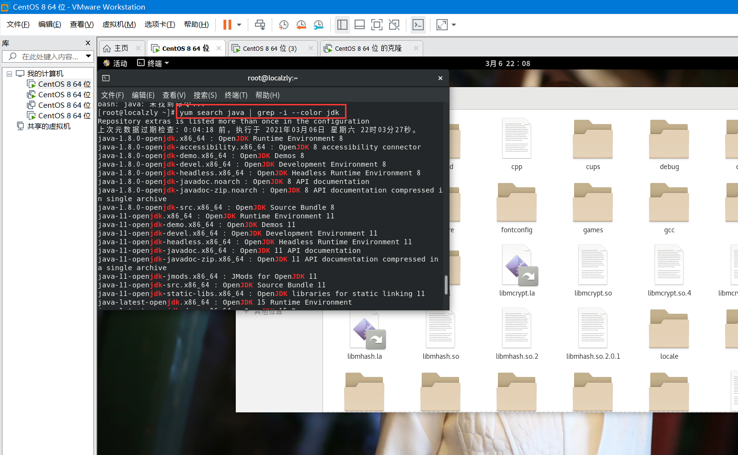Open the terminal 帮助(H) menu
This screenshot has width=738, height=455.
(267, 95)
